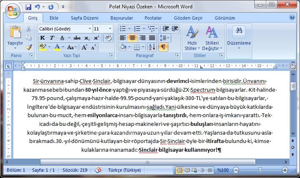Click Sayfa: 1 / 1 indicator
This screenshot has width=300, height=178.
pyautogui.click(x=43, y=170)
